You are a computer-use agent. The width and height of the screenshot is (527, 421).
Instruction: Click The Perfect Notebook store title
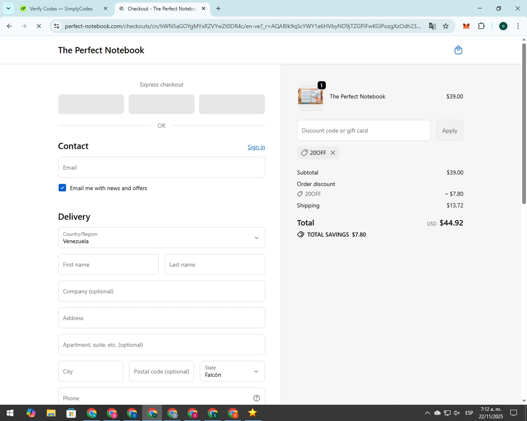tap(101, 50)
